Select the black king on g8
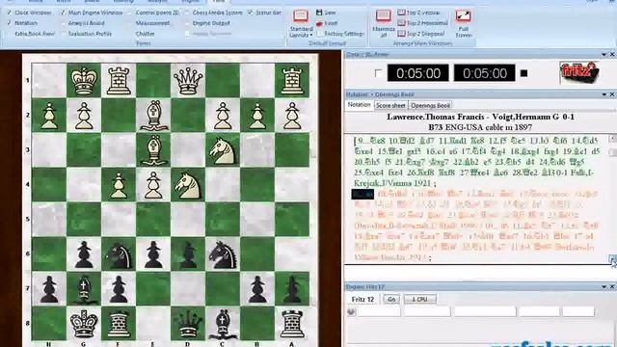617x347 pixels. [84, 324]
